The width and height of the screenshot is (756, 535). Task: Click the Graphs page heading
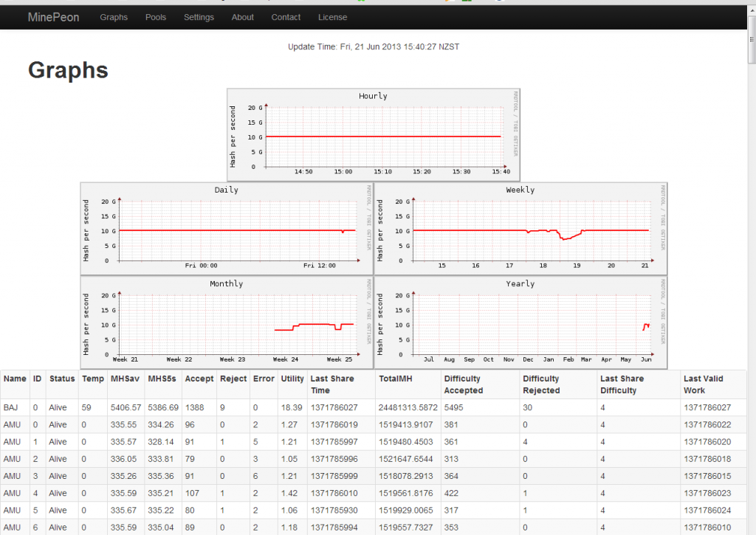(x=68, y=70)
